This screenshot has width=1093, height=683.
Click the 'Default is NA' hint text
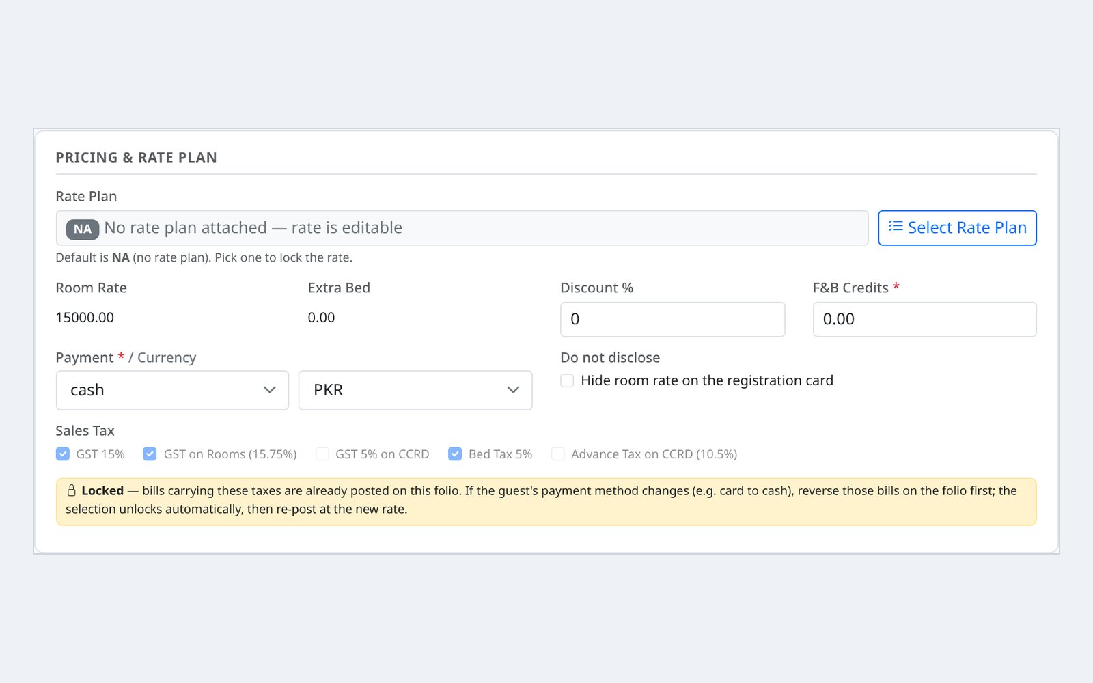pyautogui.click(x=204, y=257)
